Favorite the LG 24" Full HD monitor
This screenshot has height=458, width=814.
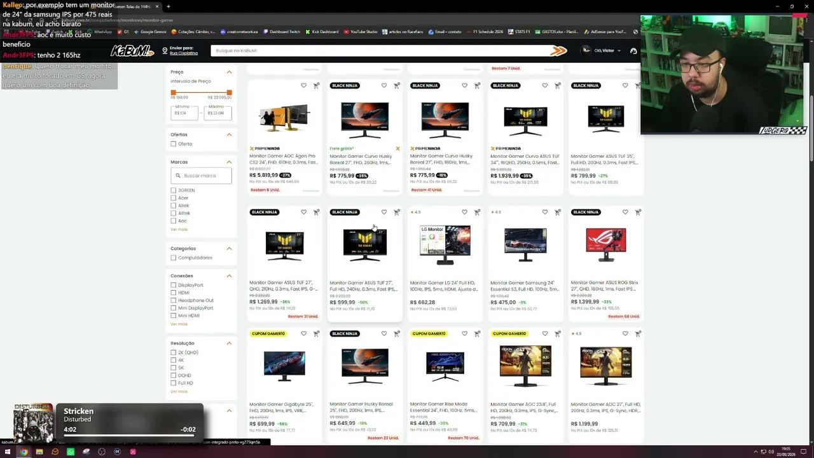coord(464,212)
